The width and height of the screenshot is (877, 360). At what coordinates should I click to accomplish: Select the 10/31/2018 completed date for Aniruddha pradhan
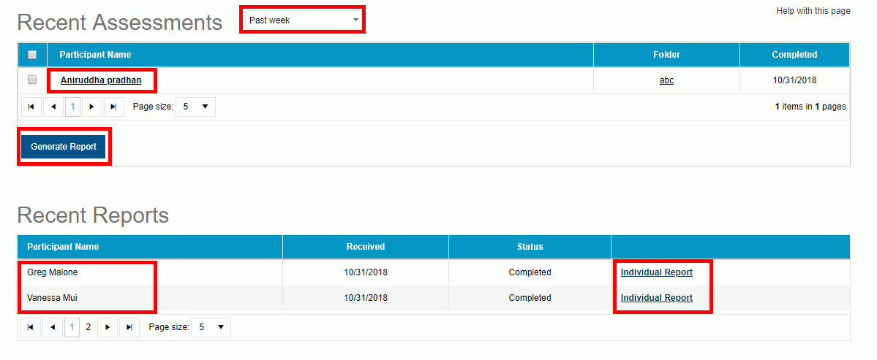pyautogui.click(x=795, y=80)
